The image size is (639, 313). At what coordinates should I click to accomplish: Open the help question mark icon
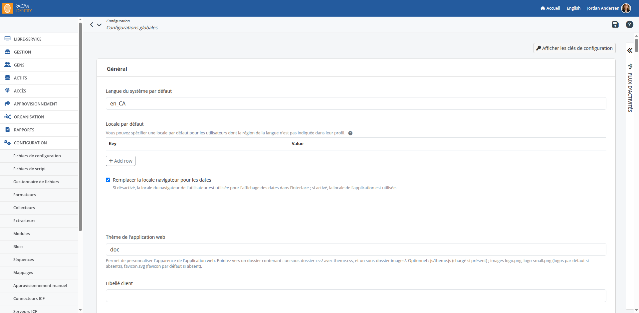629,24
